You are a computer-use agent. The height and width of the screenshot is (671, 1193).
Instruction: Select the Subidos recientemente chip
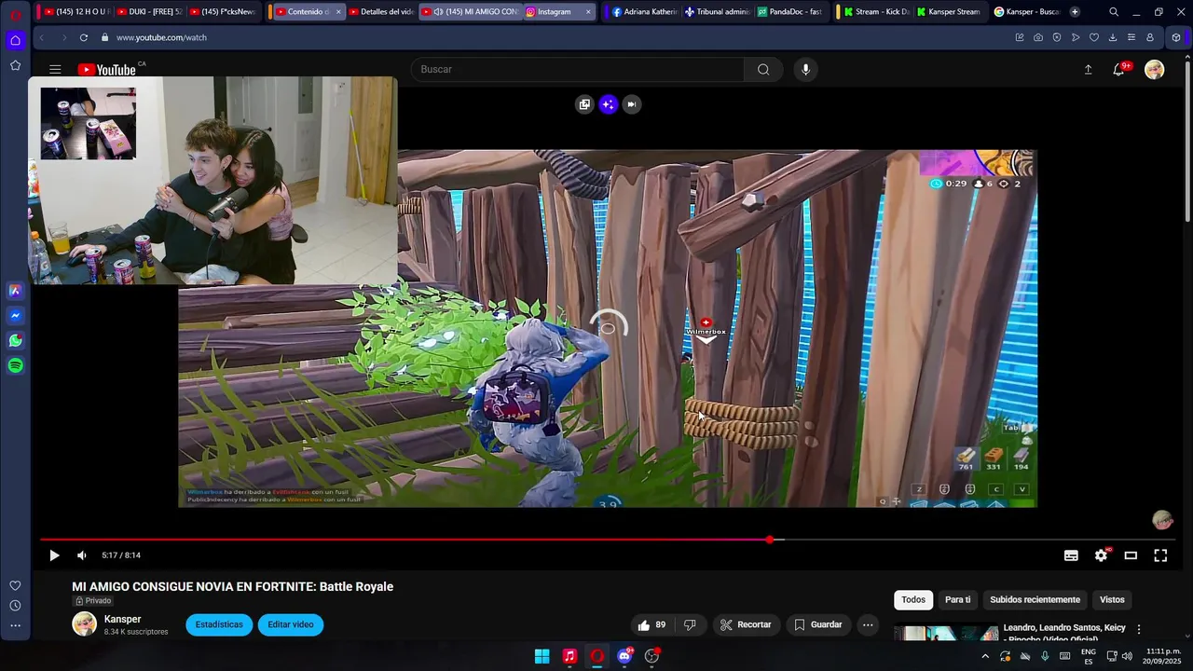coord(1035,600)
